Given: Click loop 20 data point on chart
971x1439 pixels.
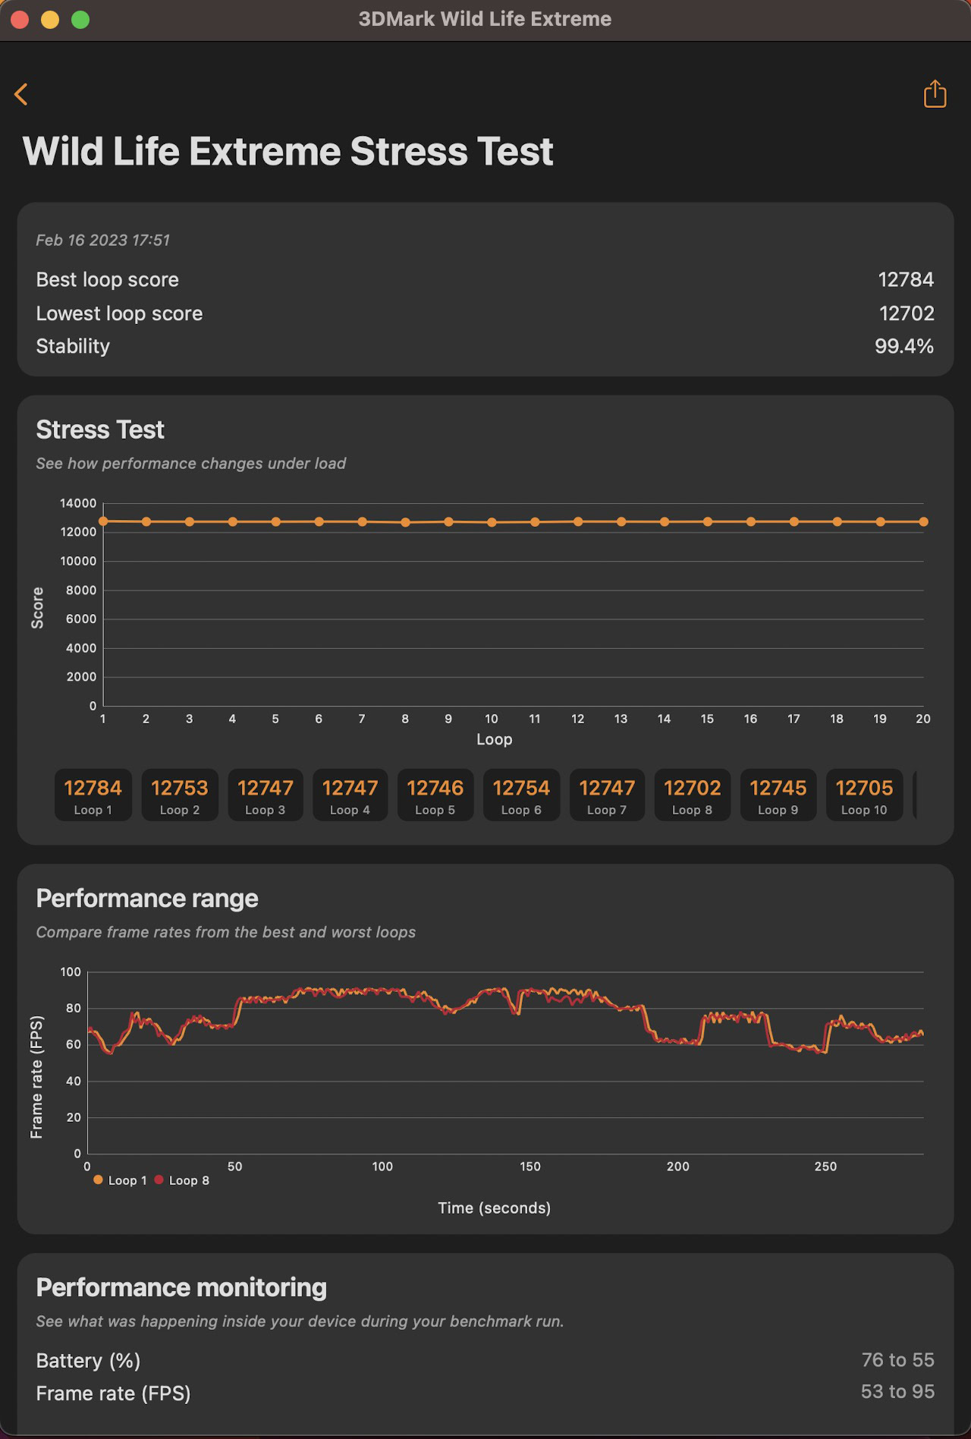Looking at the screenshot, I should click(923, 522).
